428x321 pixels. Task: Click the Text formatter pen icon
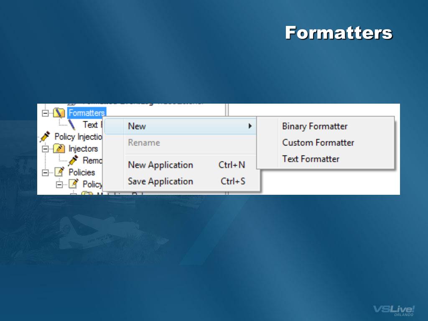coord(72,125)
